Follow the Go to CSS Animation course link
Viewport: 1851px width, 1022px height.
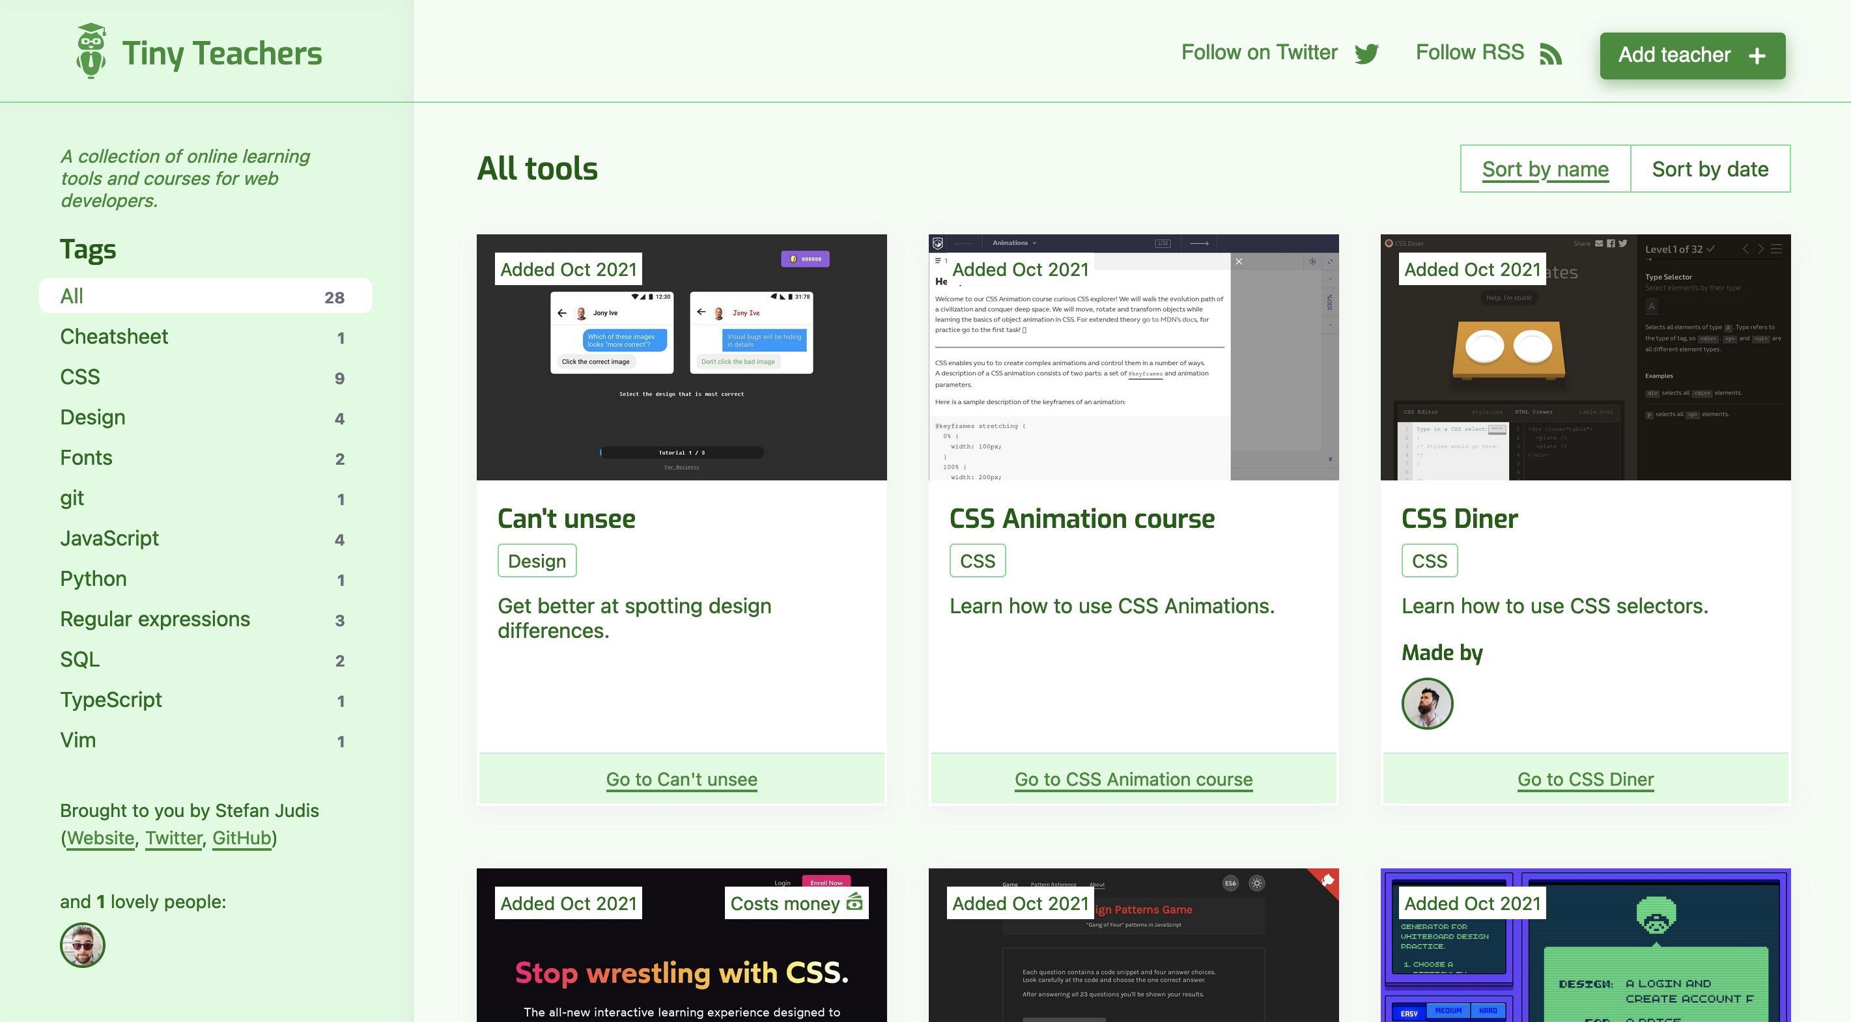pyautogui.click(x=1133, y=779)
